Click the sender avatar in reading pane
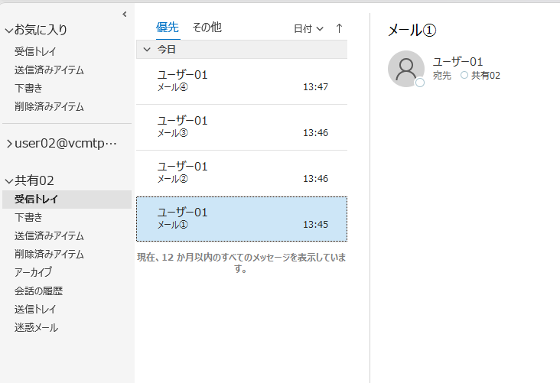560x383 pixels. [406, 69]
